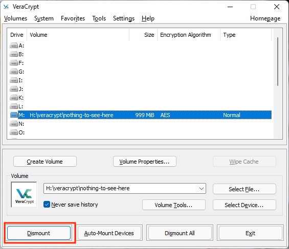This screenshot has width=289, height=249.
Task: Click the mounted drive M: icon
Action: (14, 115)
